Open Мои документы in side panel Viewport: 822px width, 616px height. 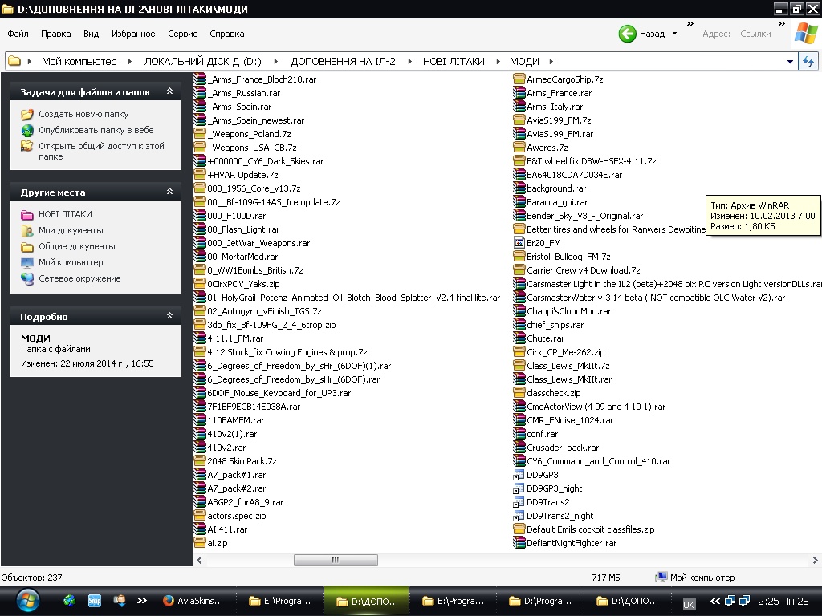[71, 230]
